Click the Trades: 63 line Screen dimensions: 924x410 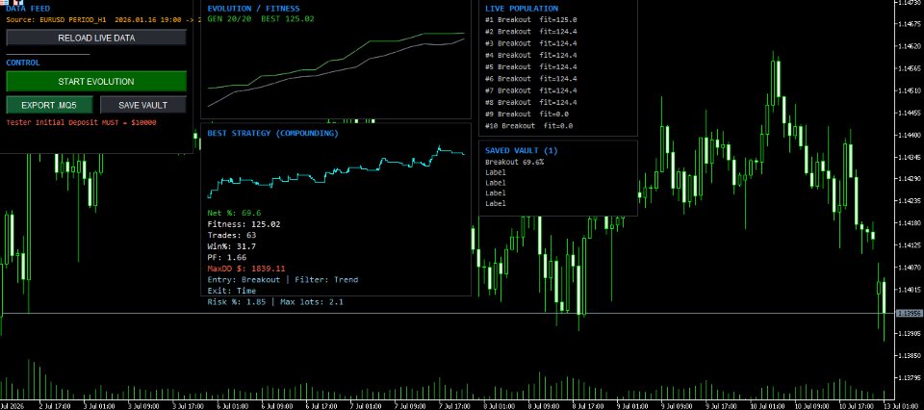[x=232, y=235]
